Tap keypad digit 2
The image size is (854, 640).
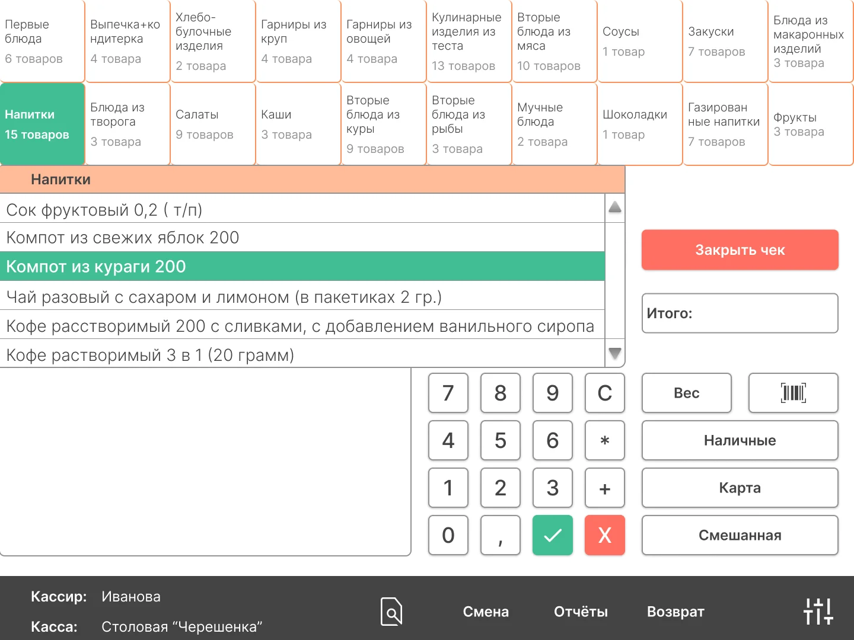[x=501, y=488]
